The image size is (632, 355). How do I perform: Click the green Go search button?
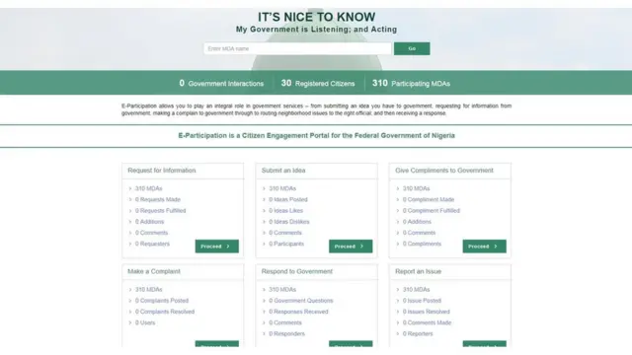click(412, 48)
